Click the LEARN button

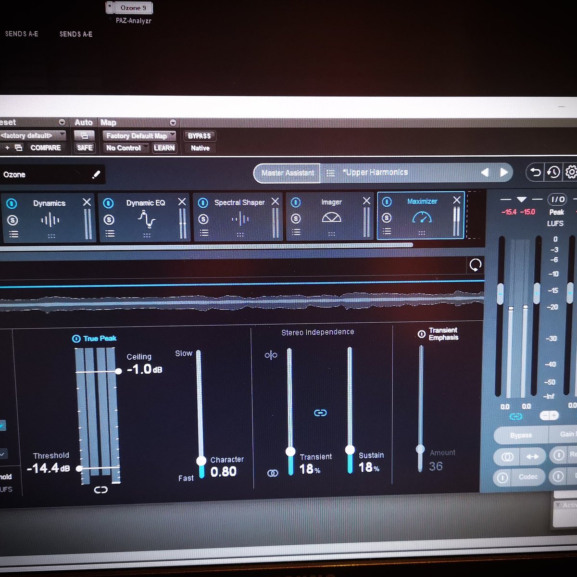[164, 148]
